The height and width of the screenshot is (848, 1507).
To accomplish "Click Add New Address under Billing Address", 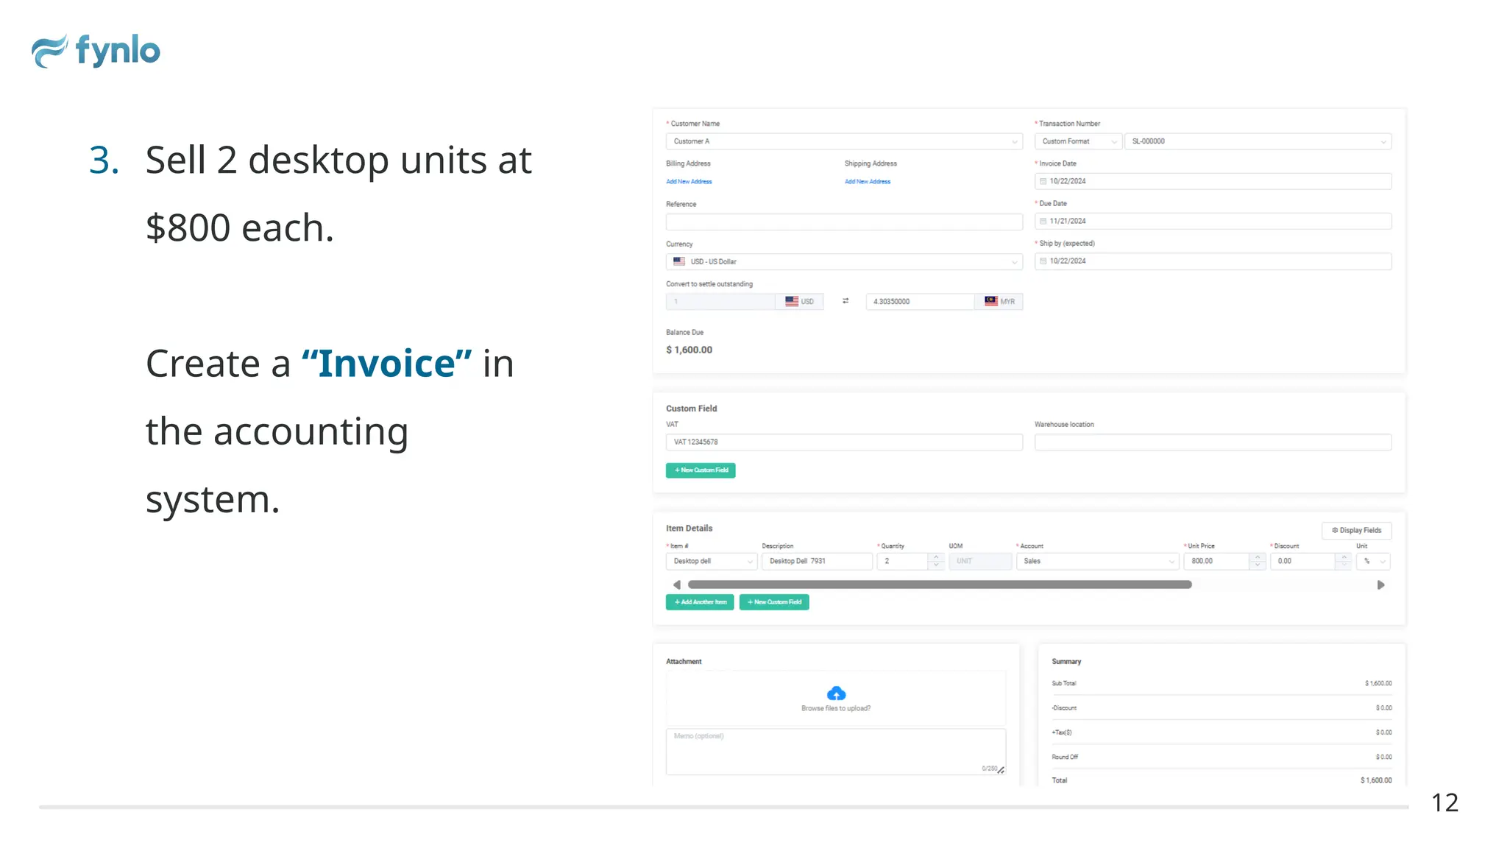I will tap(689, 182).
